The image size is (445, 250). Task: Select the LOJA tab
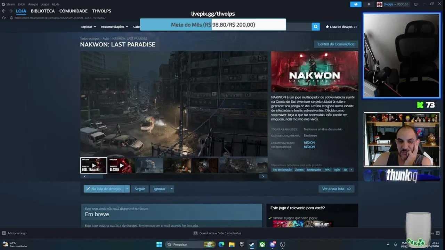pyautogui.click(x=21, y=11)
